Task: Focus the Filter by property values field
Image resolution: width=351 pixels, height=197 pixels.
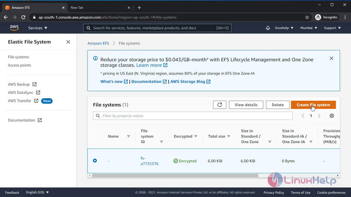Action: click(x=193, y=116)
